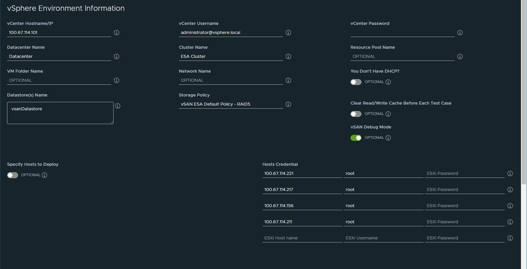This screenshot has width=527, height=269.
Task: Click the empty ESXi Host name field
Action: point(302,238)
